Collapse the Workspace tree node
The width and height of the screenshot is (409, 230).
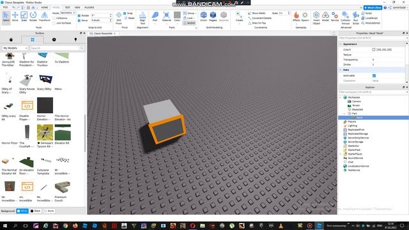(x=341, y=97)
